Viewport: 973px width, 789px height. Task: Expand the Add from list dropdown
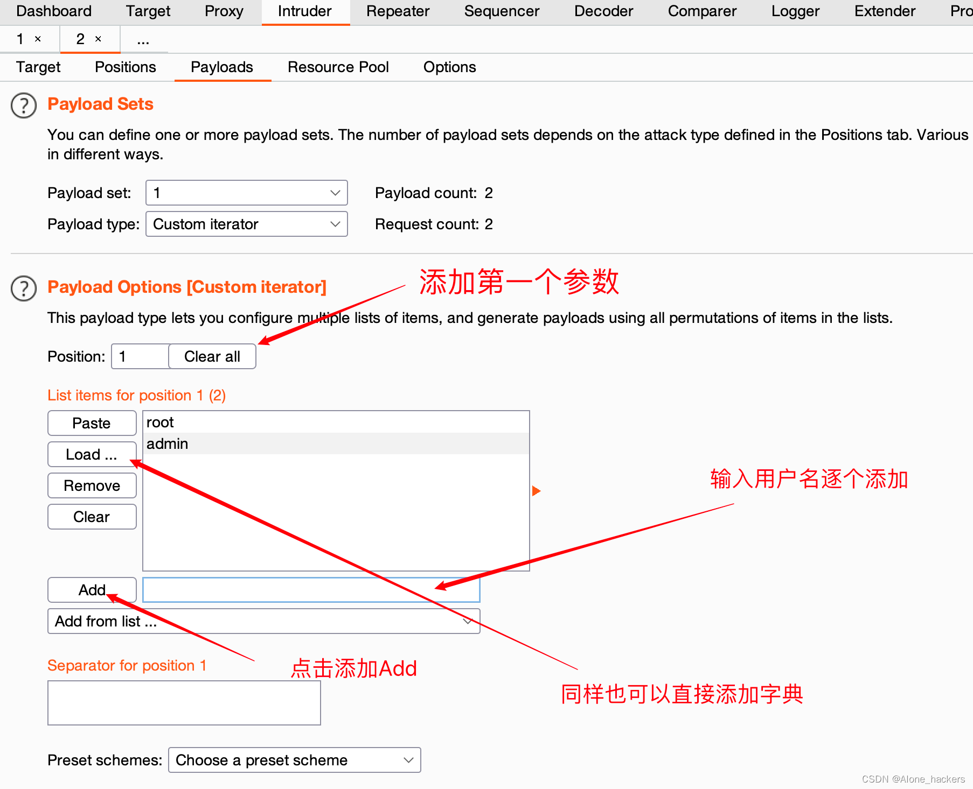pyautogui.click(x=263, y=621)
